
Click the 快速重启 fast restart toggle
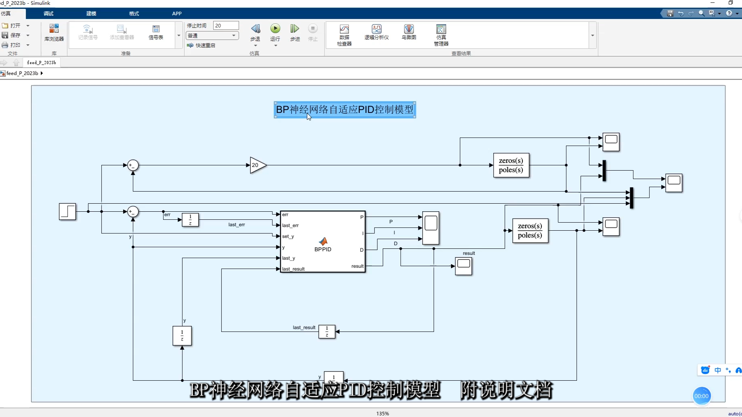point(201,45)
